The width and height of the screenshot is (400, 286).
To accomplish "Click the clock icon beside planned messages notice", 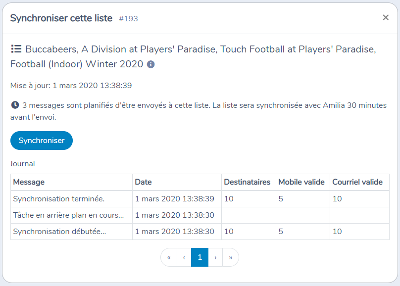I will (x=15, y=105).
